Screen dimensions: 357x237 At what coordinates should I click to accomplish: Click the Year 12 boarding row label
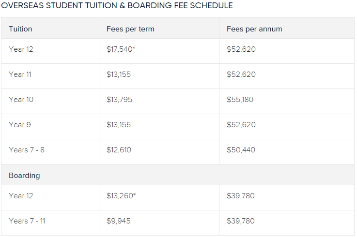click(21, 195)
